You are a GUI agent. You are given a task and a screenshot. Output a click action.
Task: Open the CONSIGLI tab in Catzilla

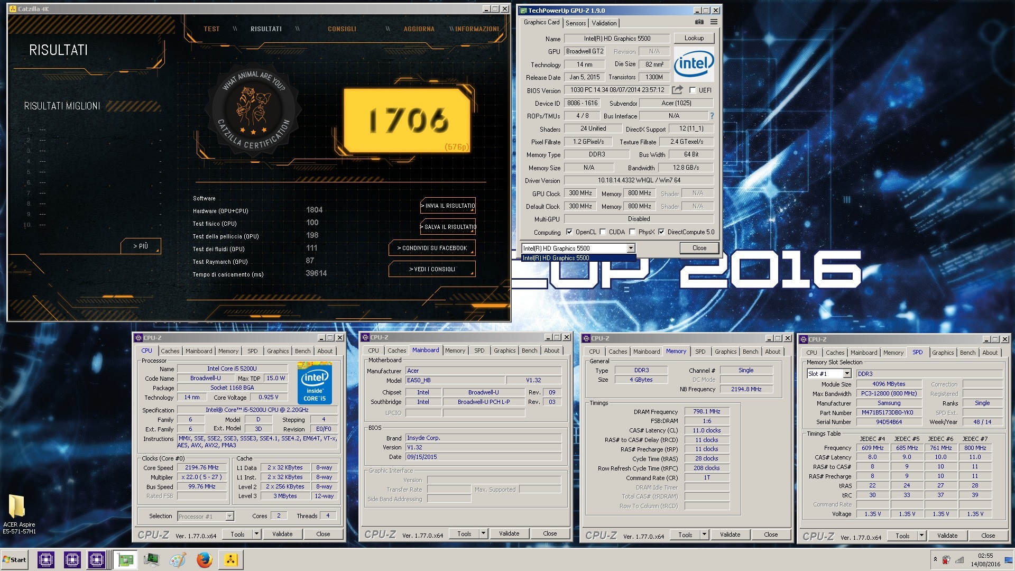point(342,29)
